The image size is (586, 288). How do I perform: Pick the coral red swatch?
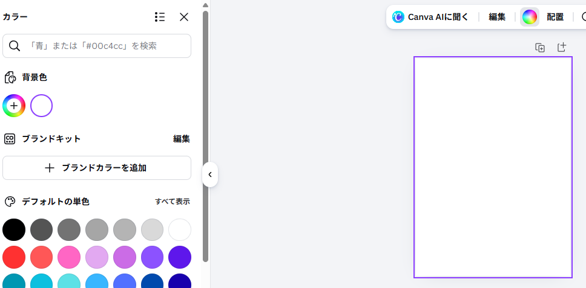click(42, 257)
